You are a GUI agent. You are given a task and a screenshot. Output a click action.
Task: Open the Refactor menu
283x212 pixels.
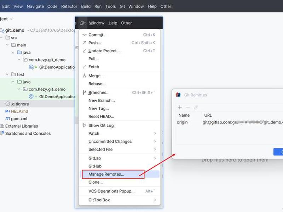pyautogui.click(x=69, y=6)
